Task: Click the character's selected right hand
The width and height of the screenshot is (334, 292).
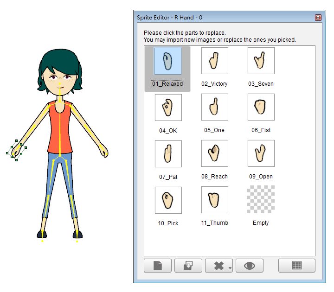Action: 17,150
